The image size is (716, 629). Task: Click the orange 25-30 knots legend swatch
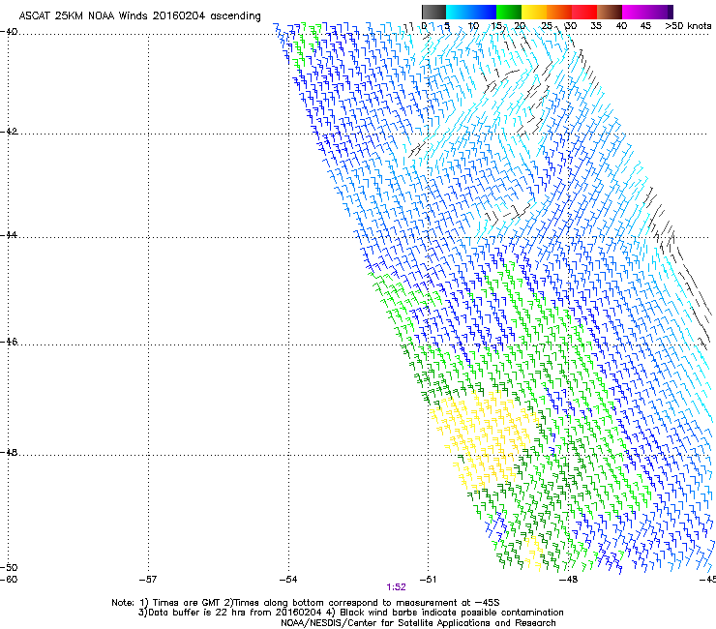559,12
